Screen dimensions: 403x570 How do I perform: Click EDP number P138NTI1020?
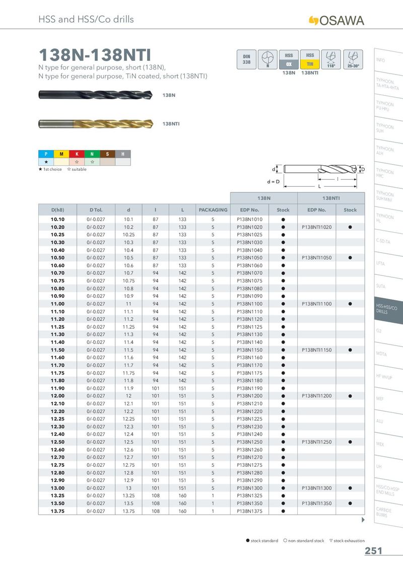316,227
